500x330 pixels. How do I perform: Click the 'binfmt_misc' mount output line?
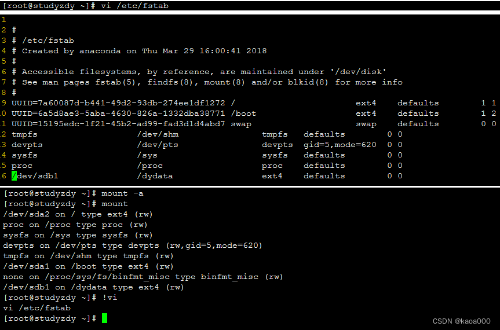143,277
